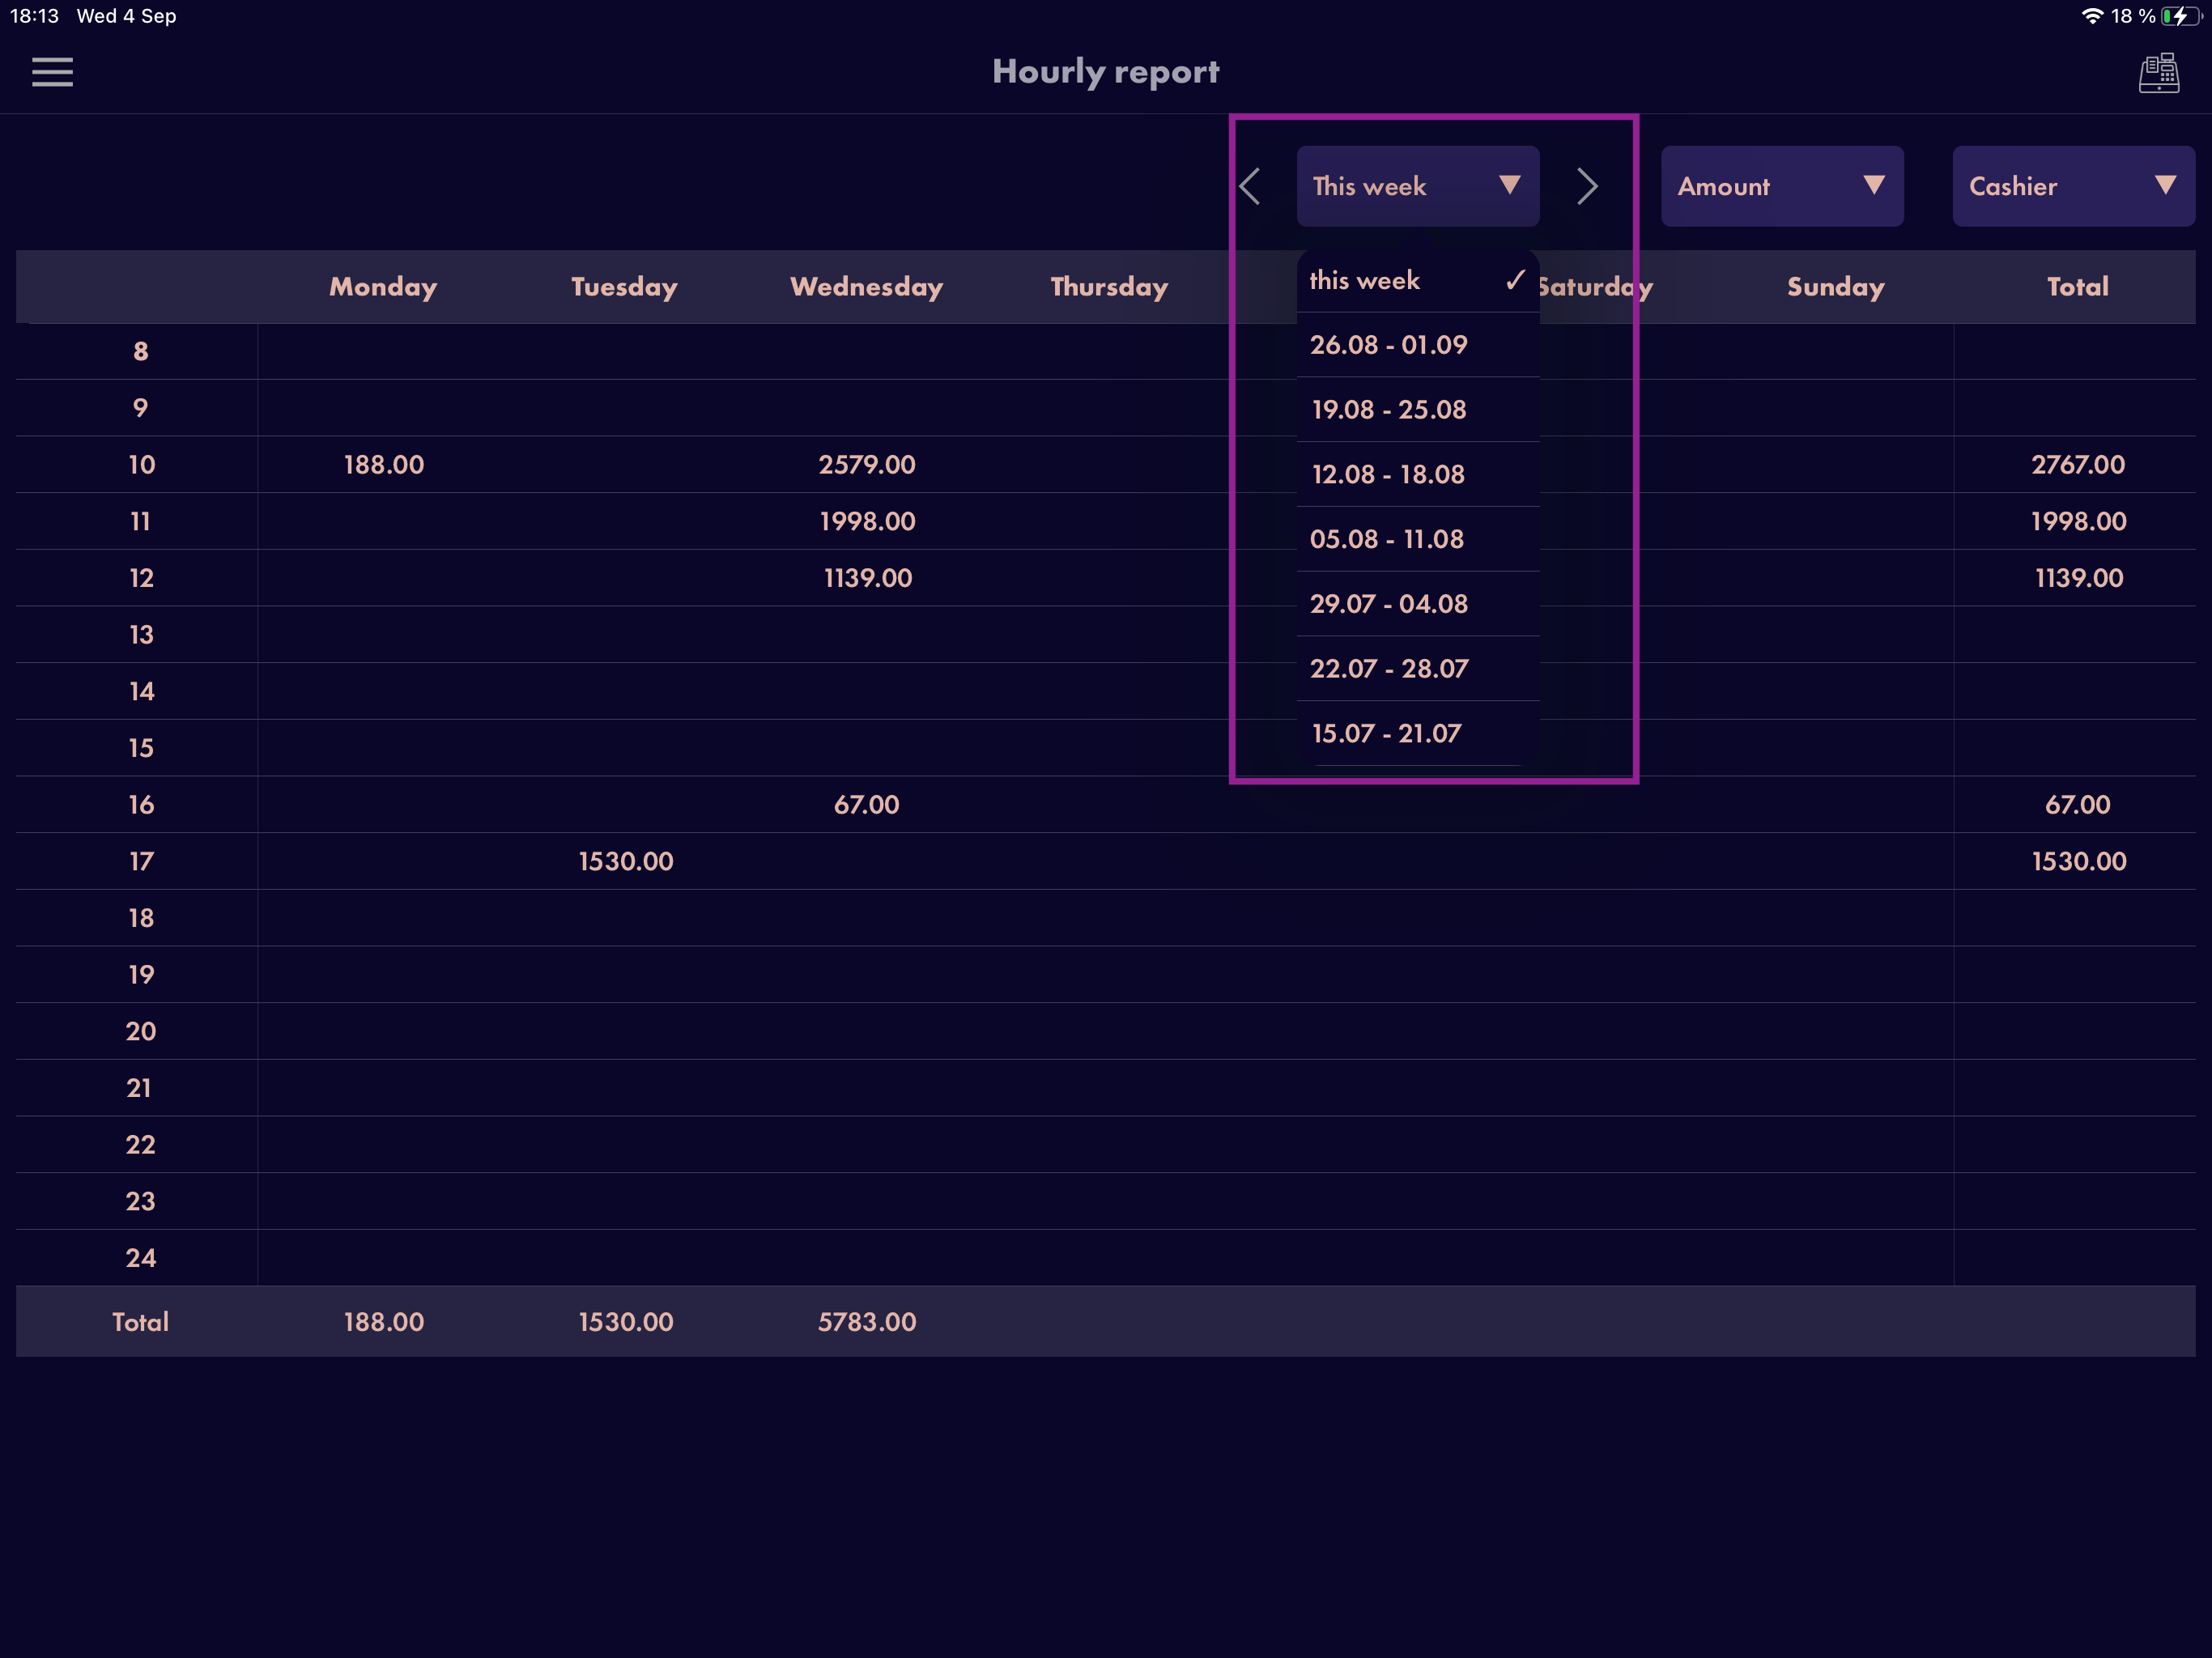Click the Tuesday column header
The image size is (2212, 1658).
[x=624, y=287]
